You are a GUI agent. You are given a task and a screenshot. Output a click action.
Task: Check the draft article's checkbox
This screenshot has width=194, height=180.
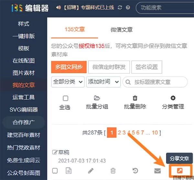[55, 171]
